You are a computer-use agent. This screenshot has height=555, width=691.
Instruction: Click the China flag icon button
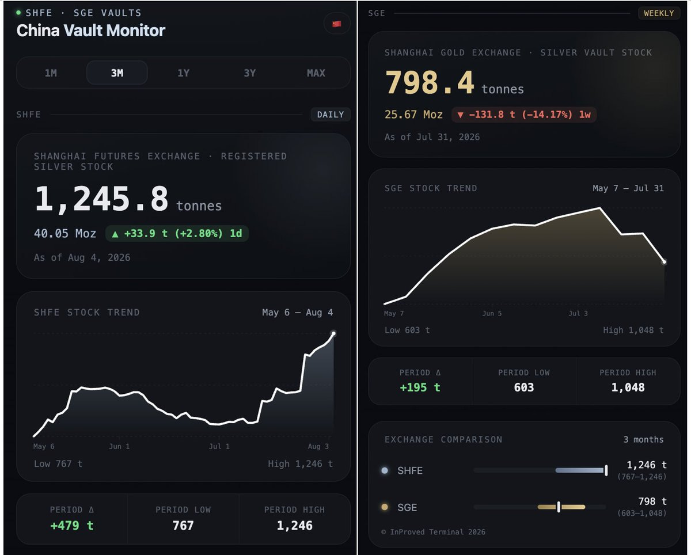[337, 24]
